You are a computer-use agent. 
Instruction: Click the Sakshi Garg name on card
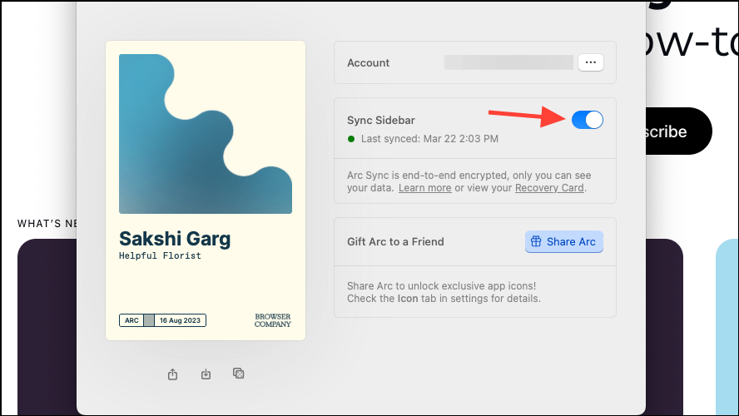175,239
